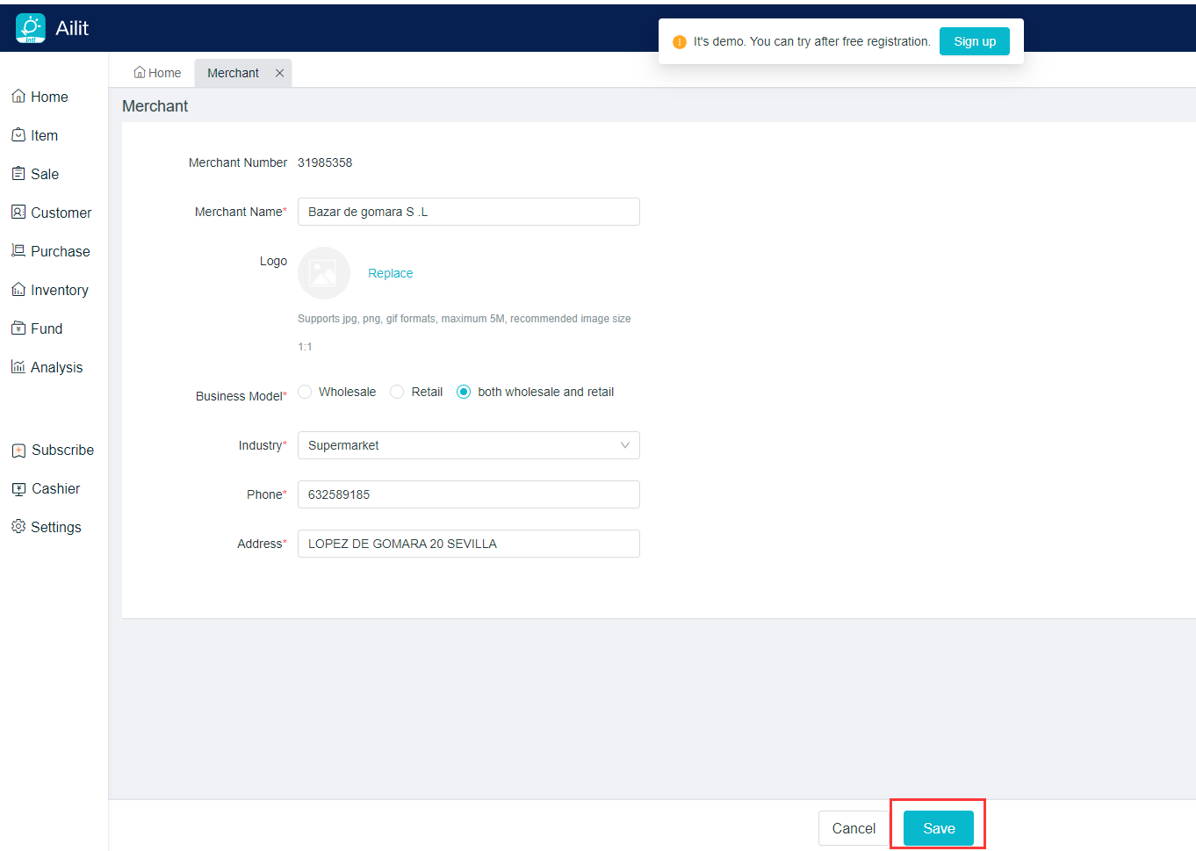Click Replace to change the logo
This screenshot has width=1196, height=851.
390,273
